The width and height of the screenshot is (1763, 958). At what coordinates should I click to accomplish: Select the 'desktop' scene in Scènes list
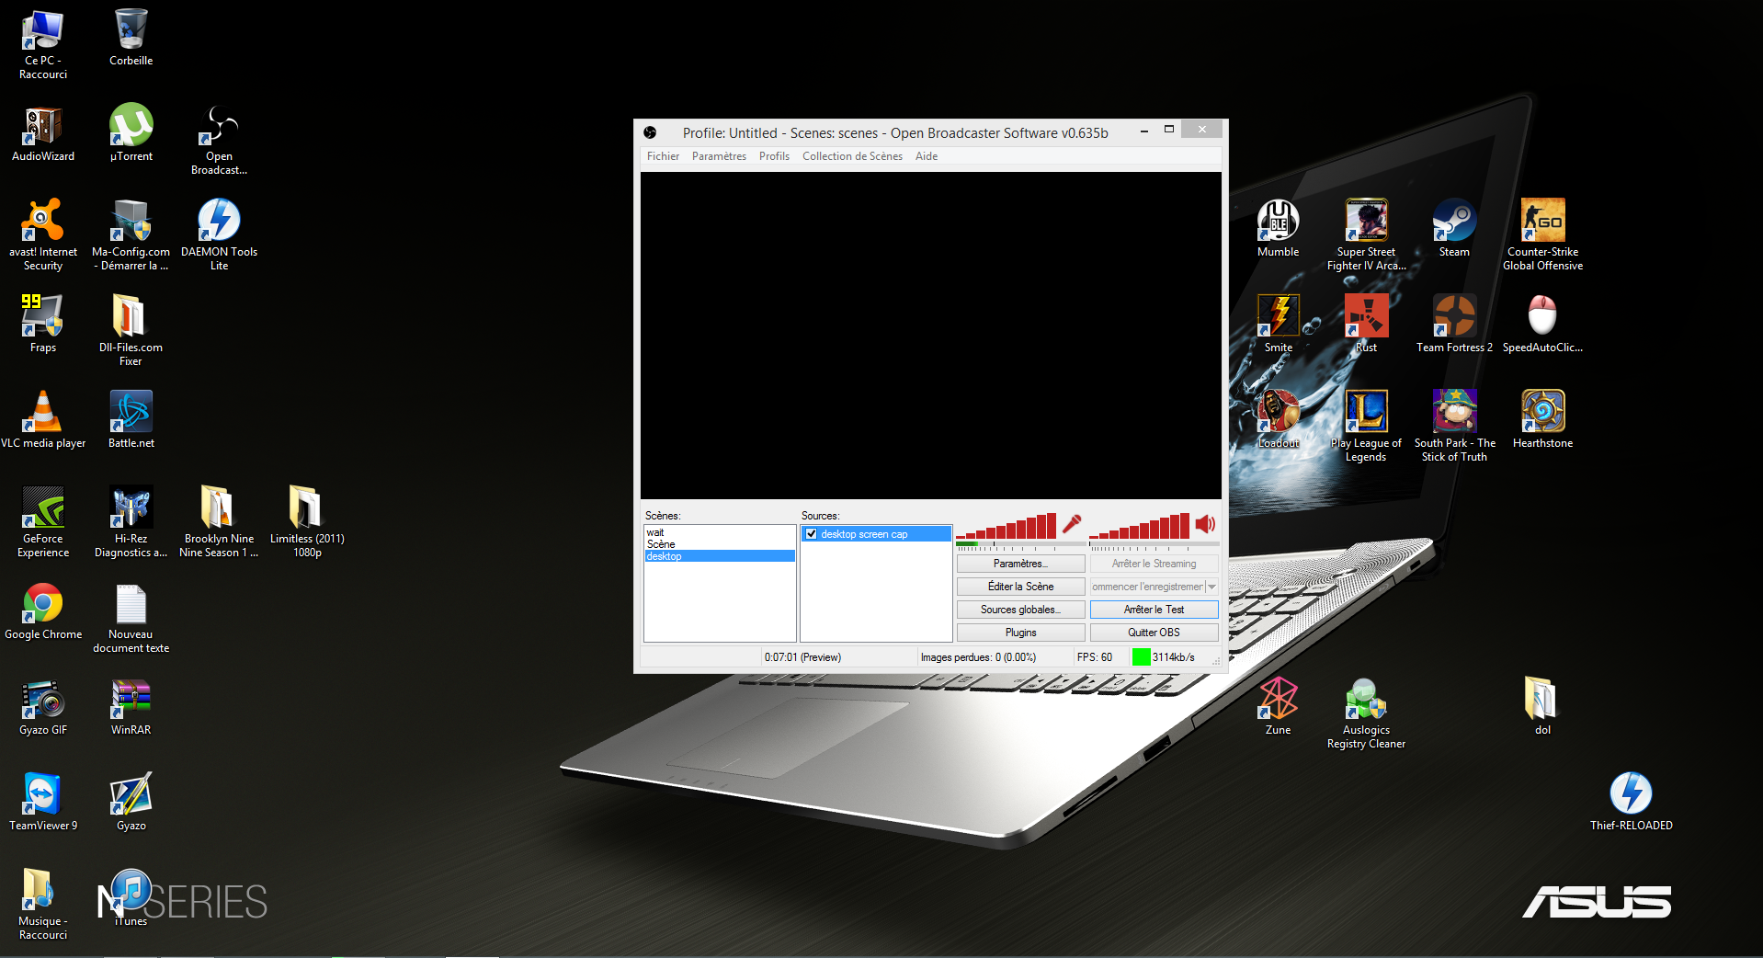720,556
